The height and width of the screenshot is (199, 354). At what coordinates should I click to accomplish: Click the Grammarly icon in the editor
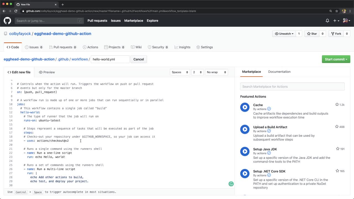pos(231,184)
